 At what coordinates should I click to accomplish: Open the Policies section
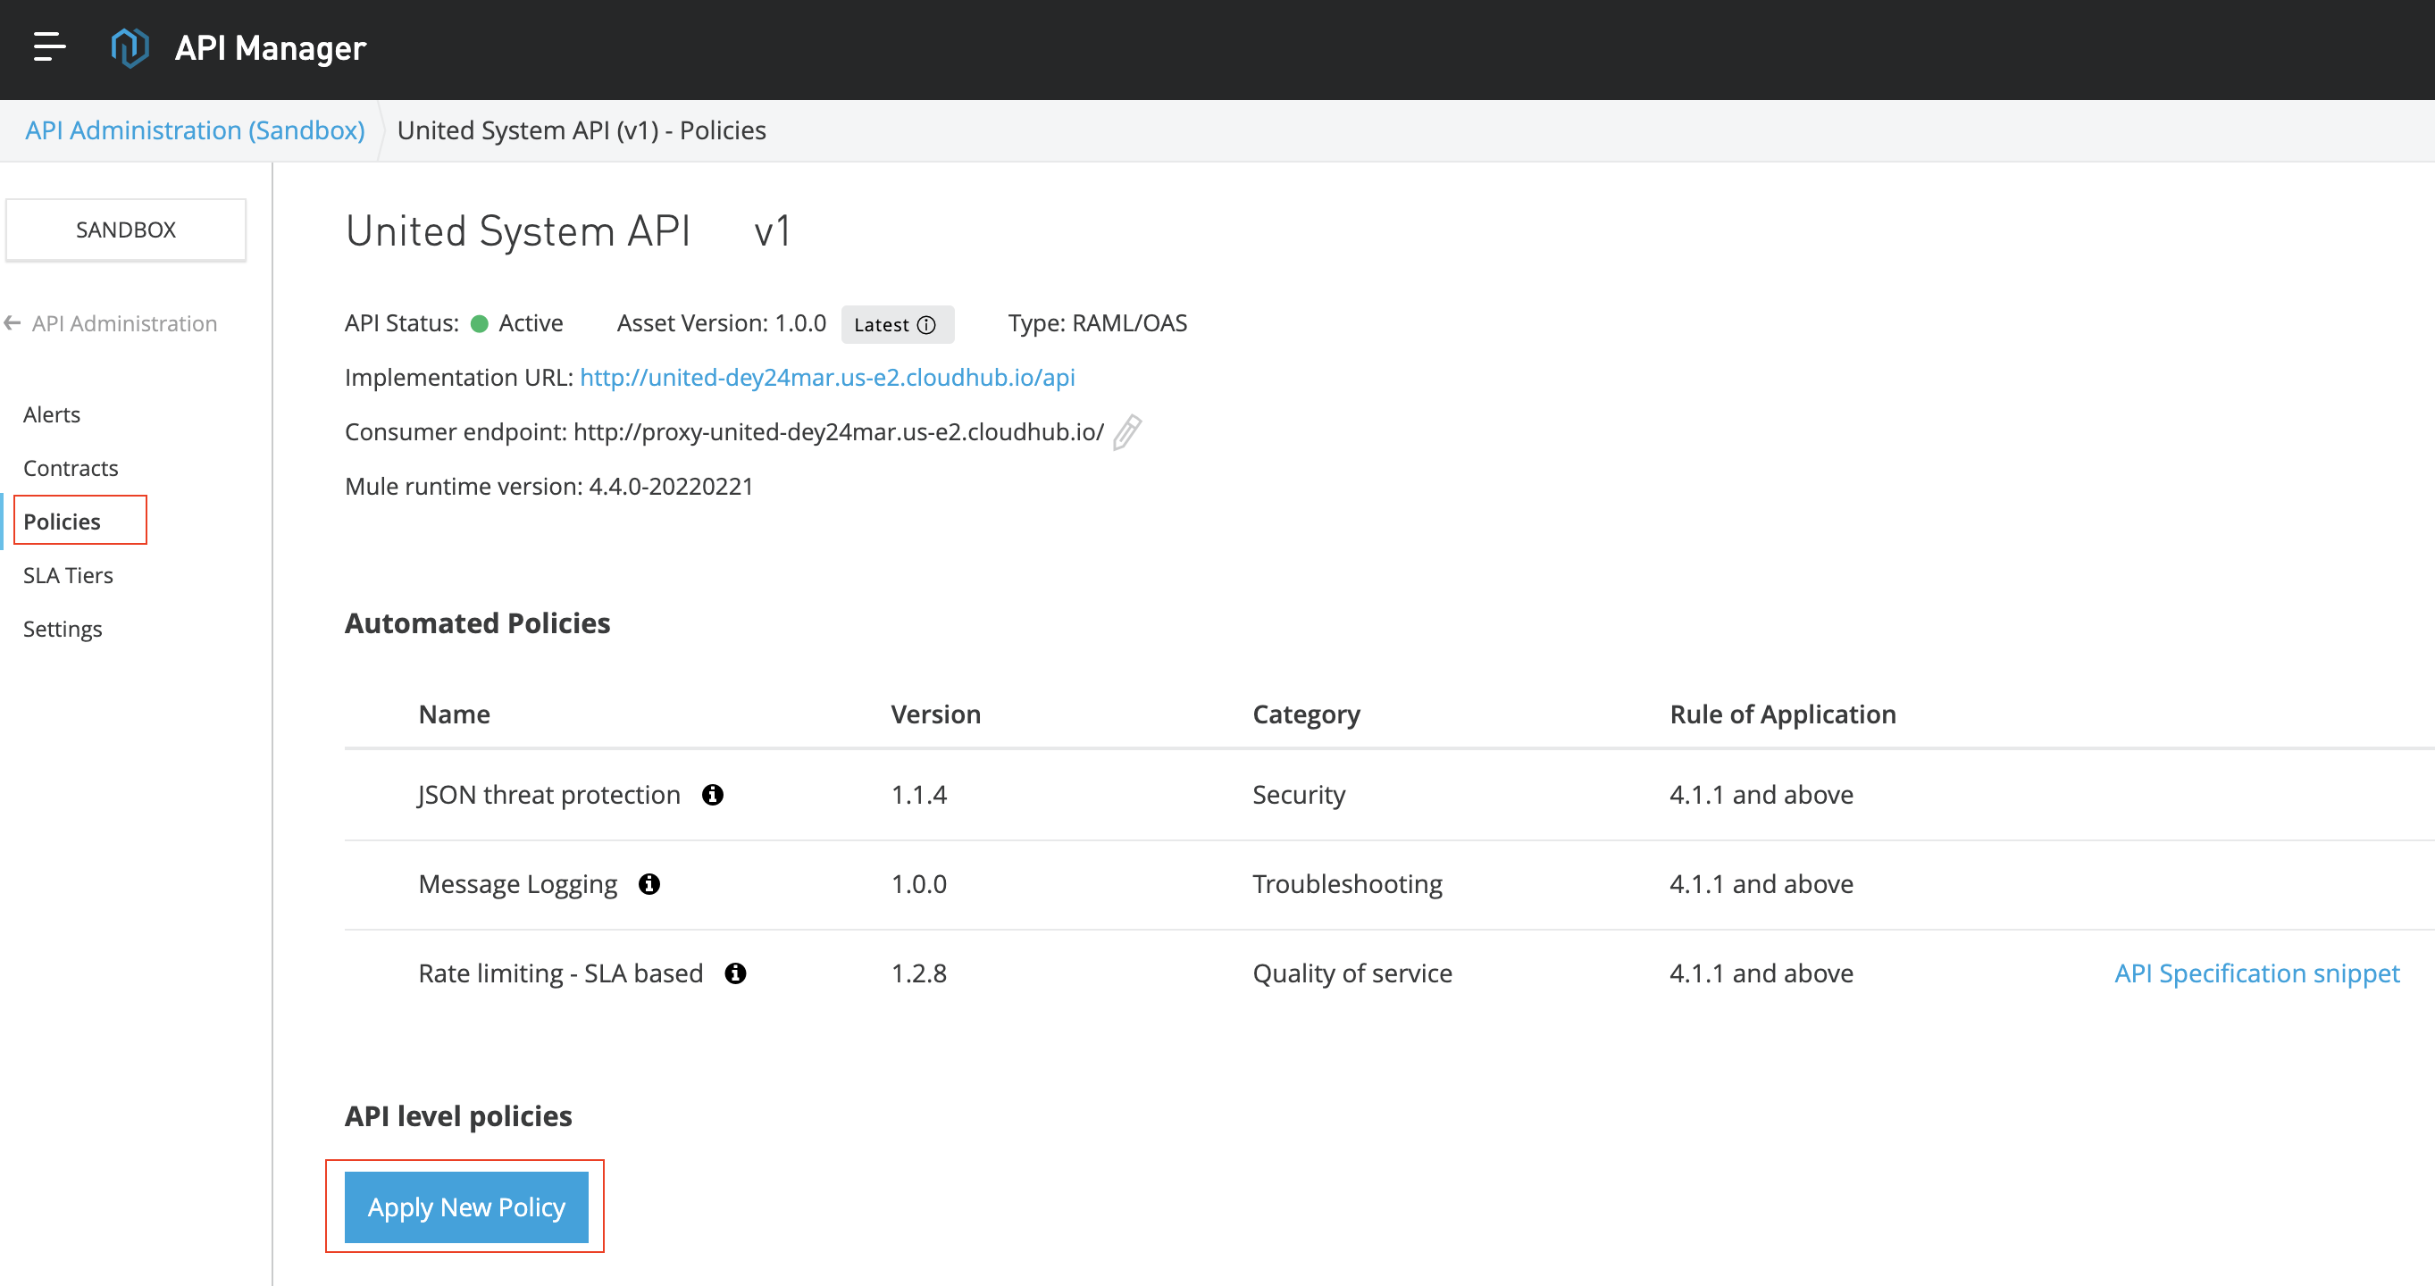coord(62,521)
